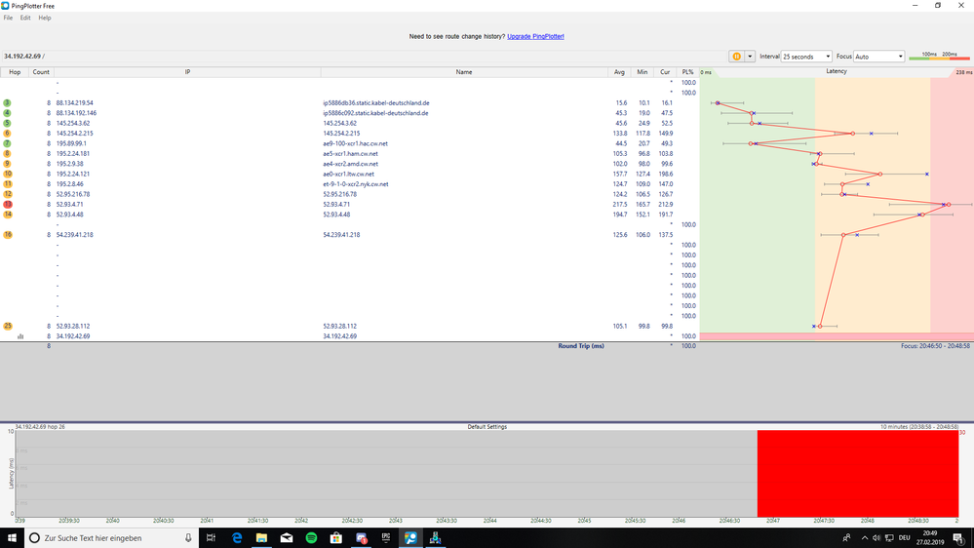
Task: Click the Upgrade PingPlotter! link
Action: pyautogui.click(x=535, y=37)
